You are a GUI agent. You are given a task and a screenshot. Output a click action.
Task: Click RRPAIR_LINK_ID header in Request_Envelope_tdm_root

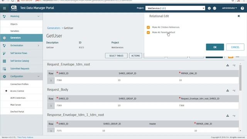189,73
